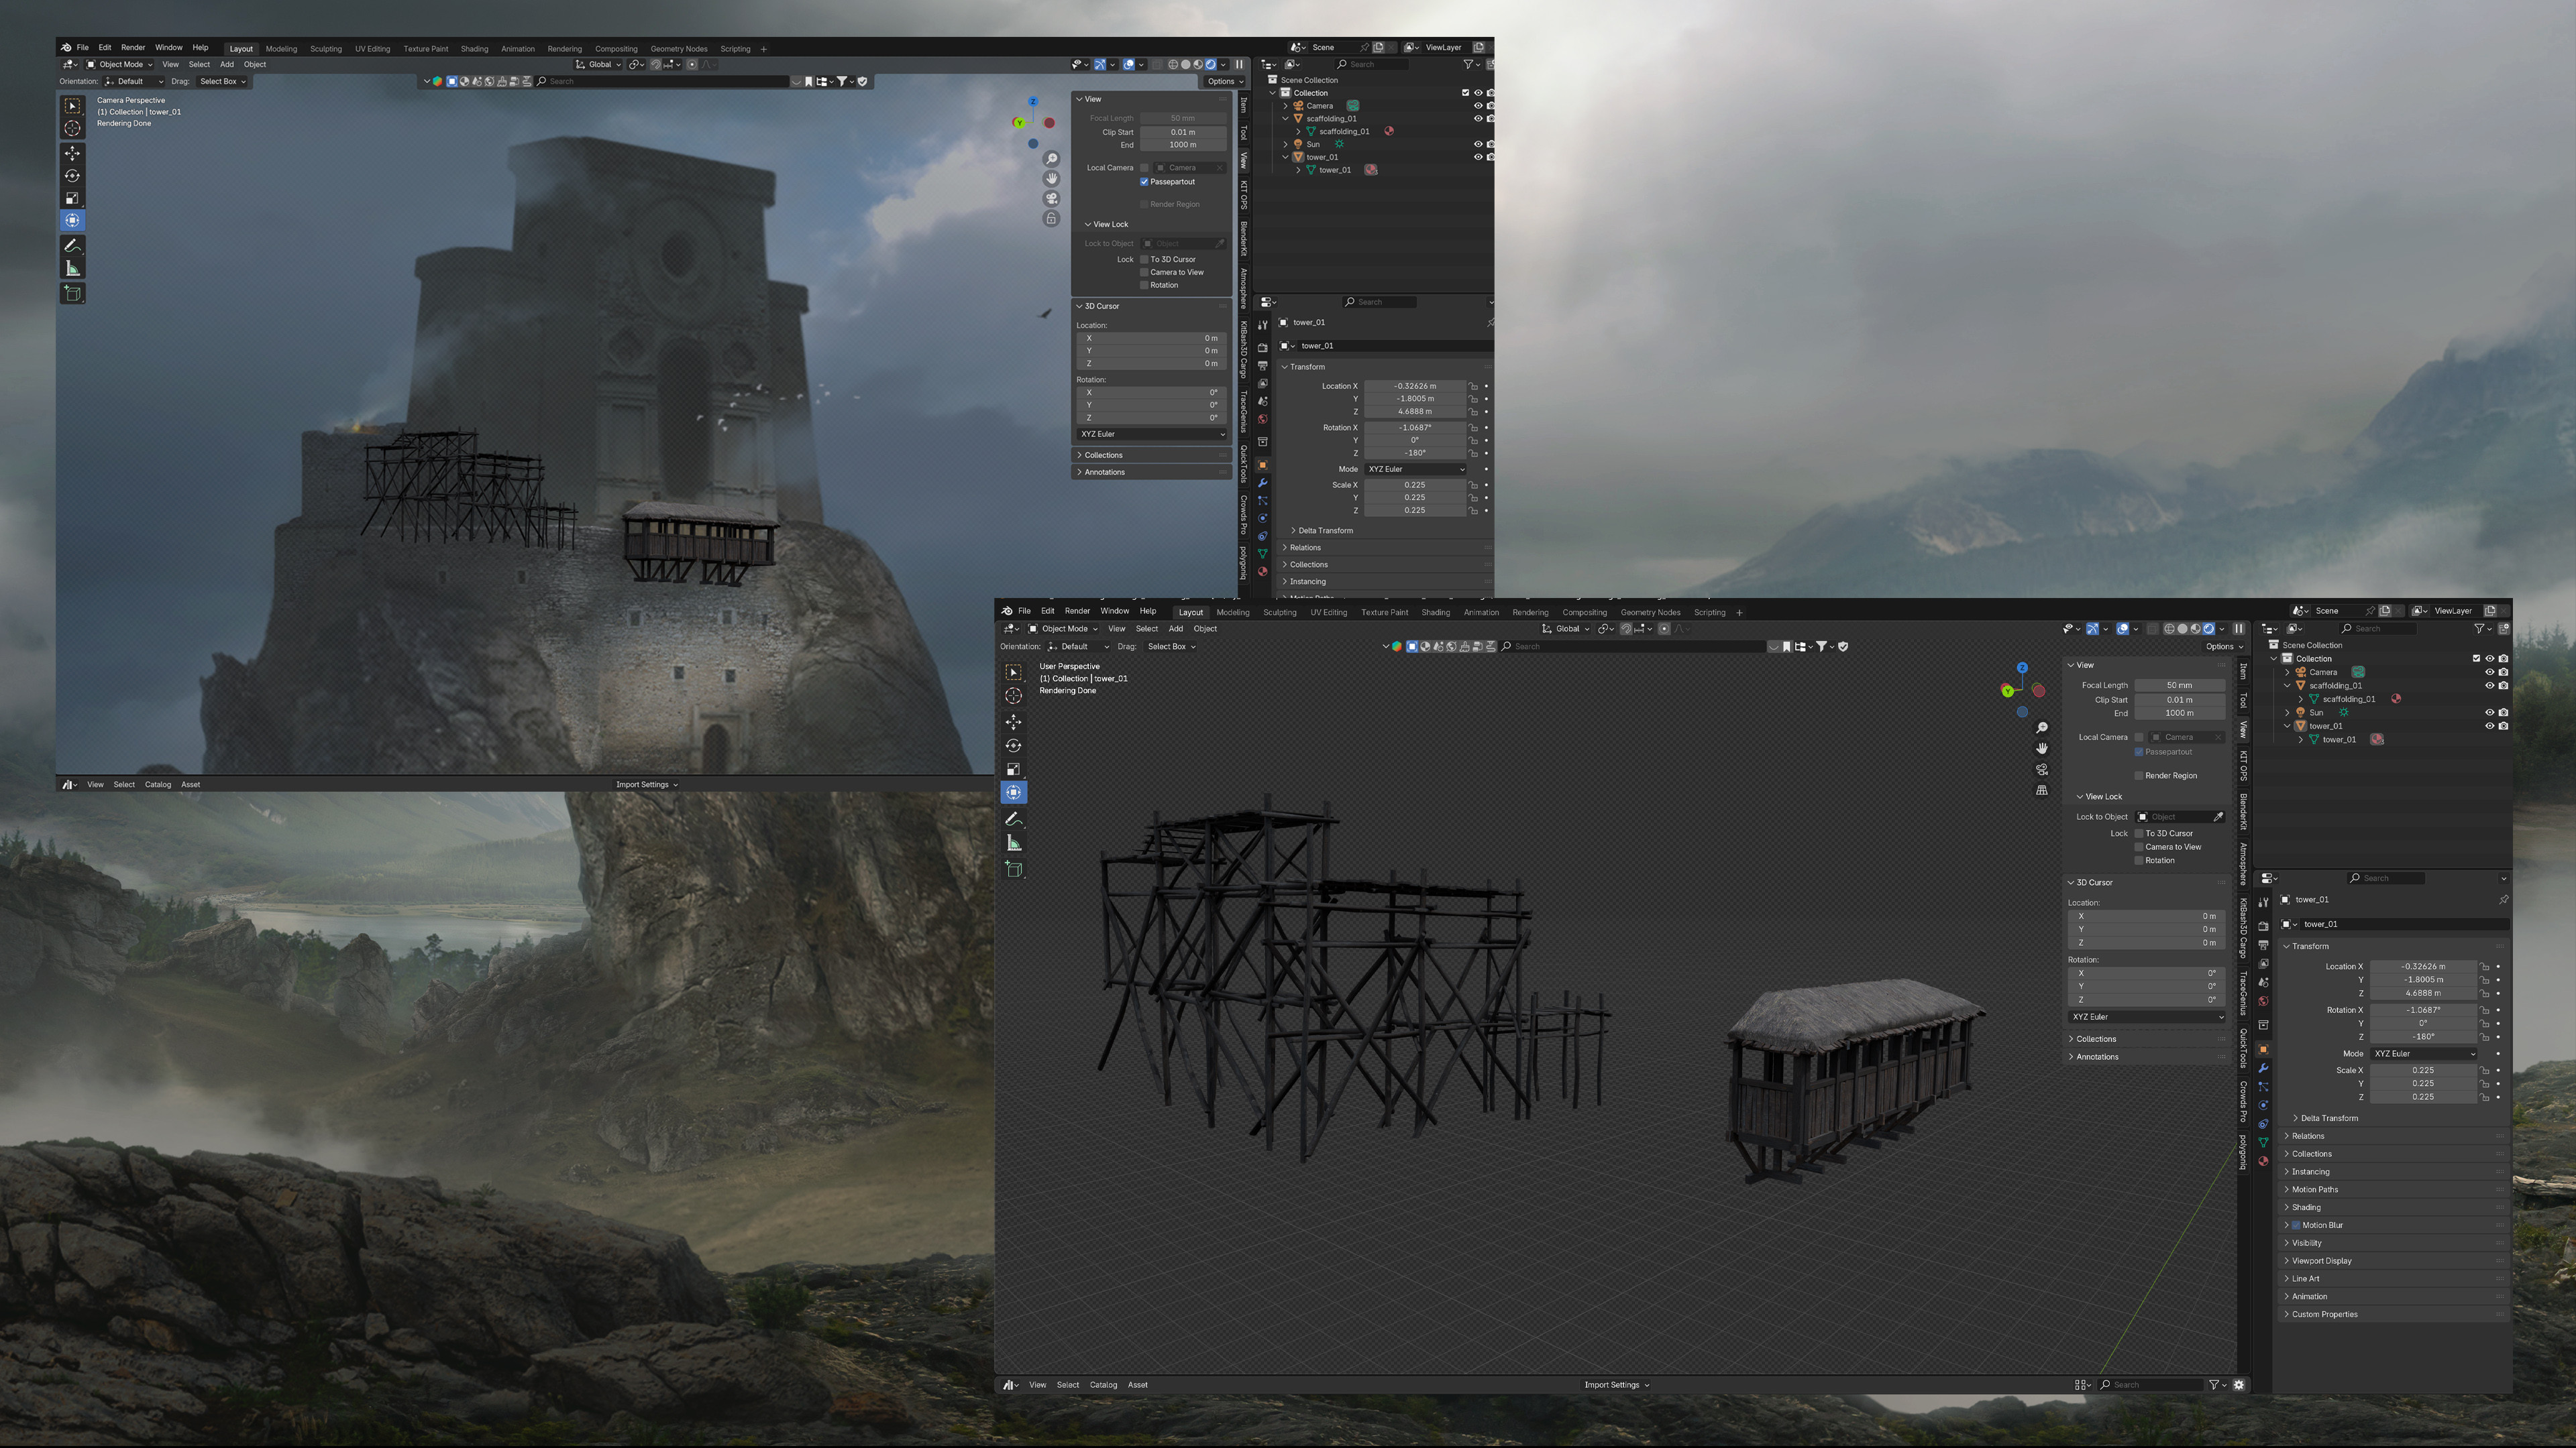The width and height of the screenshot is (2576, 1448).
Task: Click the perspective/orthographic grid icon in the lower viewport
Action: click(2042, 790)
